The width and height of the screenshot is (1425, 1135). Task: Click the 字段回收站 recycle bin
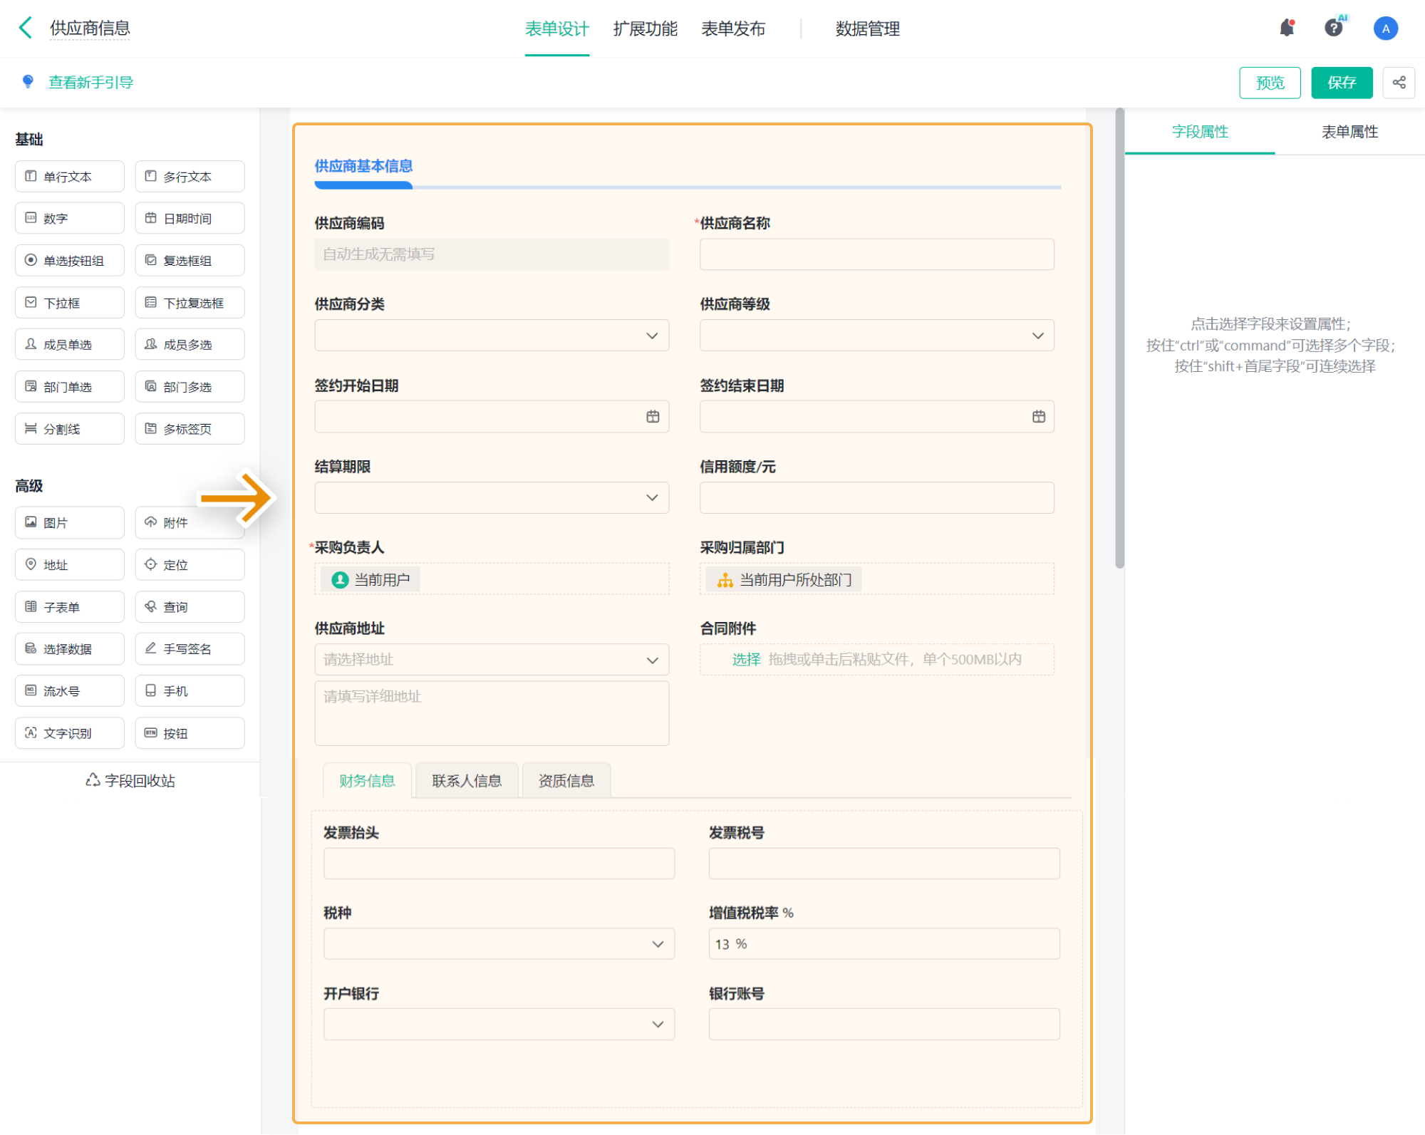click(x=130, y=780)
